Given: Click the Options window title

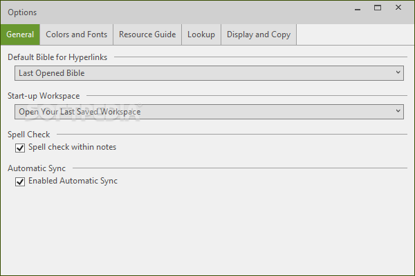Looking at the screenshot, I should [22, 12].
